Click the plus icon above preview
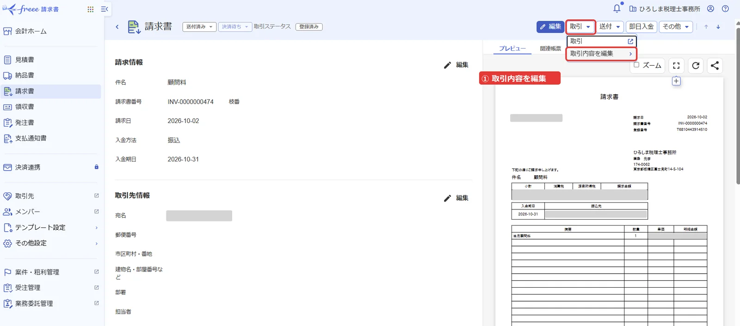Image resolution: width=740 pixels, height=326 pixels. (x=676, y=81)
